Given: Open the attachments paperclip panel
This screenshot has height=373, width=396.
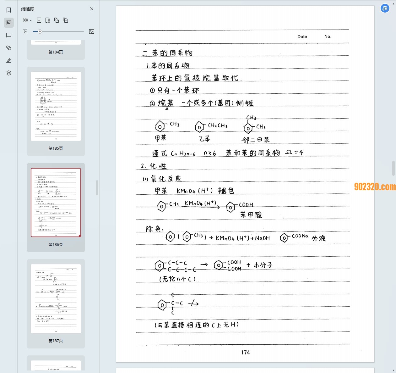Looking at the screenshot, I should (x=9, y=48).
